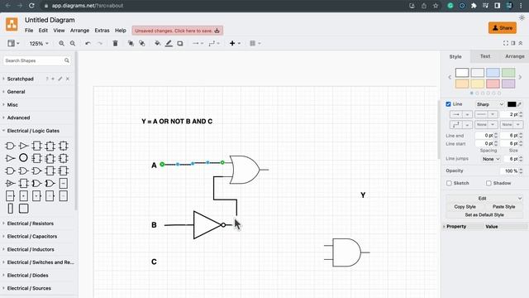Send selection to back
Screen dimensions: 529x298
[x=142, y=43]
